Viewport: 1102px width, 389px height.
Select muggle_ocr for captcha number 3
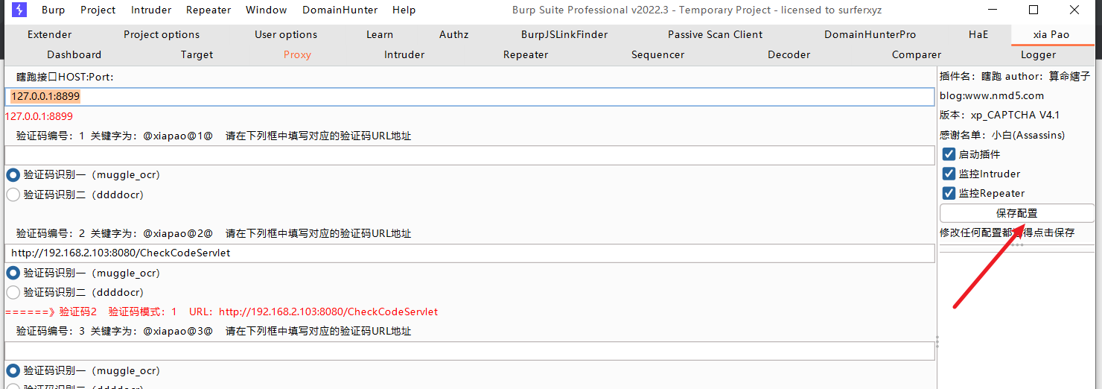(x=13, y=370)
